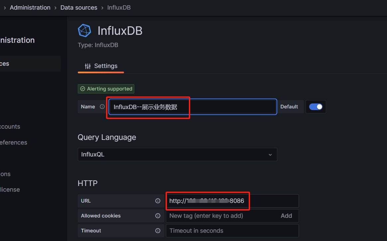Viewport: 387px width, 241px height.
Task: Click the 'Query Language' heading
Action: (x=107, y=137)
